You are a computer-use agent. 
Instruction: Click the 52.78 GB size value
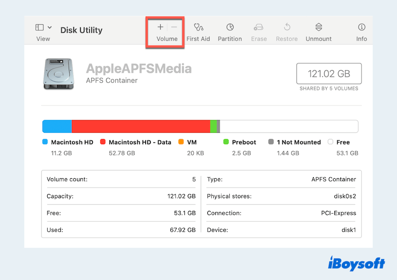122,153
